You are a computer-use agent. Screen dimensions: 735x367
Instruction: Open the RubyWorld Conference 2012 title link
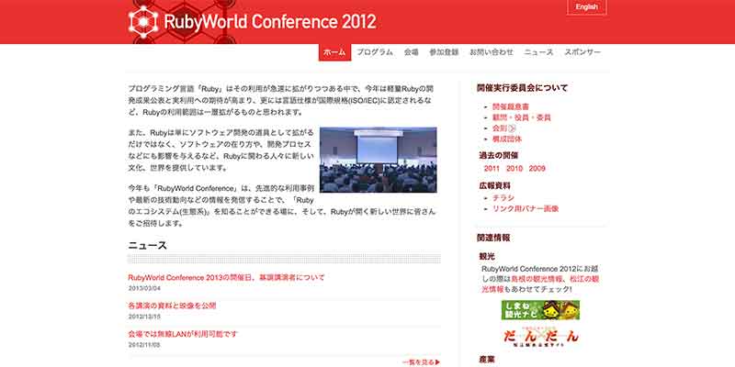click(x=270, y=22)
